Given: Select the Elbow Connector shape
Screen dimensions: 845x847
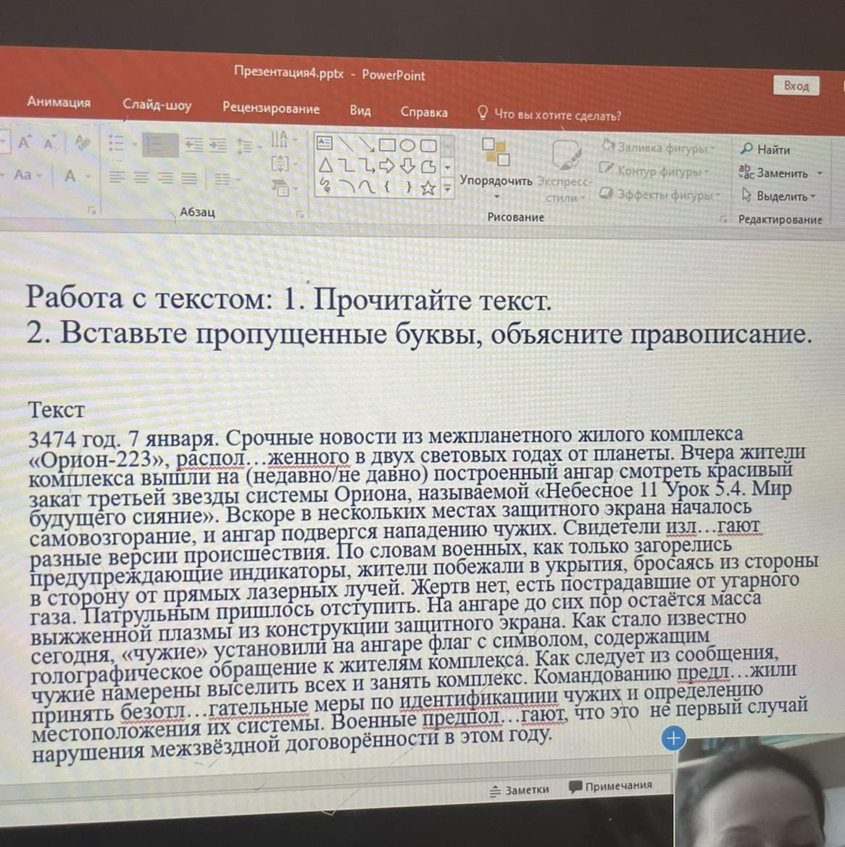Looking at the screenshot, I should click(x=347, y=165).
